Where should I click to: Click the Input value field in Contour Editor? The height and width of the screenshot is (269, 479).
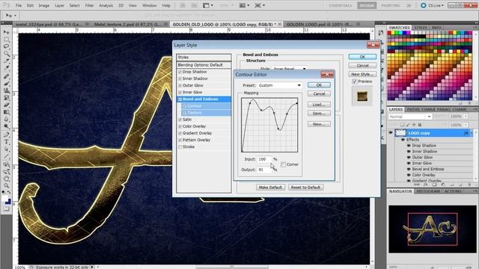point(264,159)
